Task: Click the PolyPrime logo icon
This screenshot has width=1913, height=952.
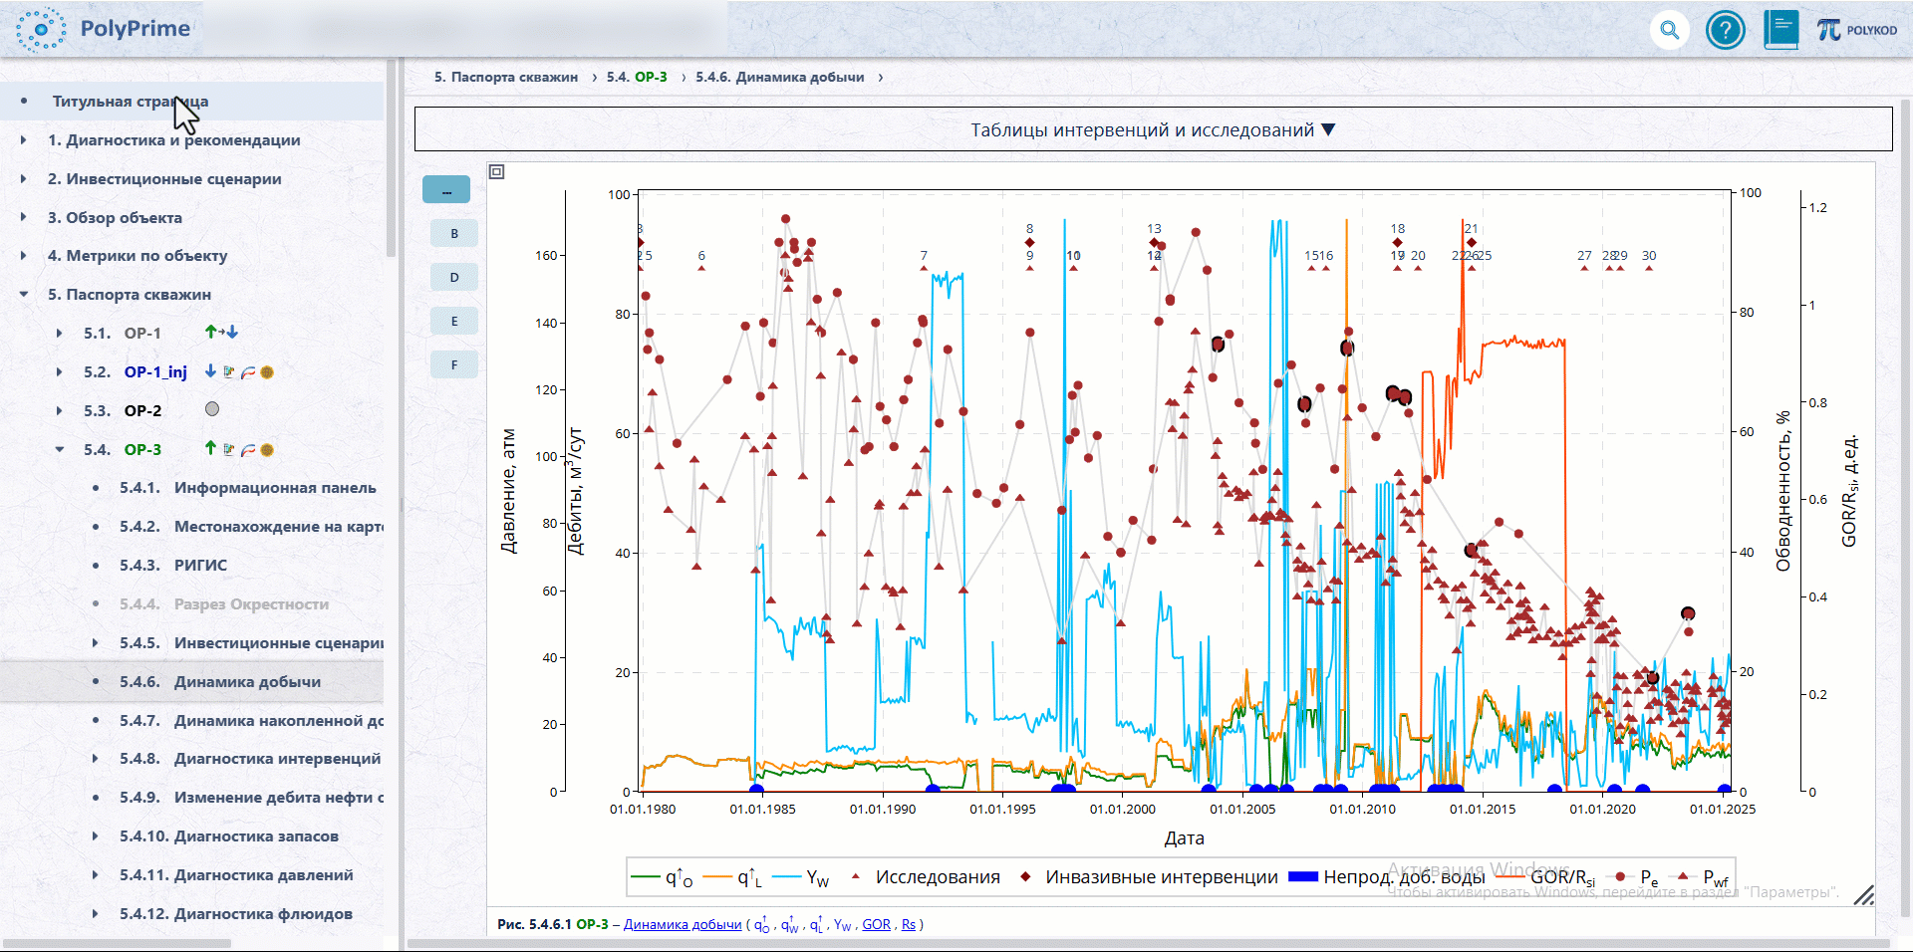Action: [x=41, y=30]
